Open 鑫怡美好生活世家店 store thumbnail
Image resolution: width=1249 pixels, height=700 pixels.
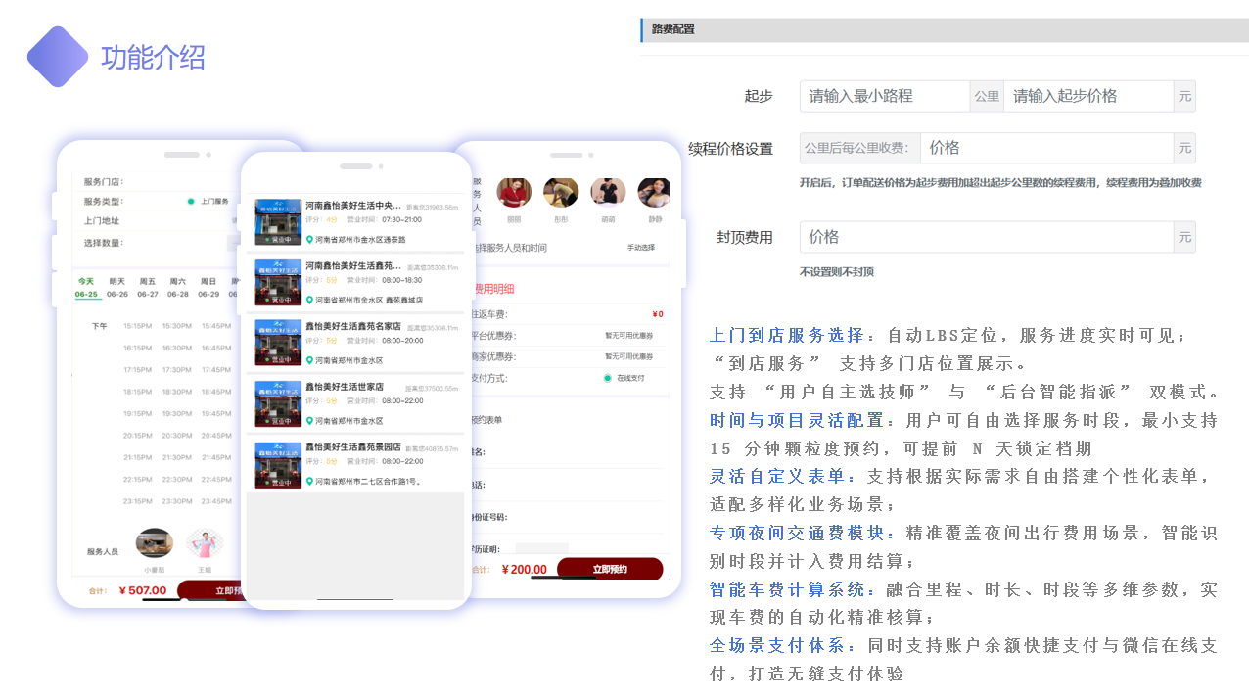tap(278, 405)
